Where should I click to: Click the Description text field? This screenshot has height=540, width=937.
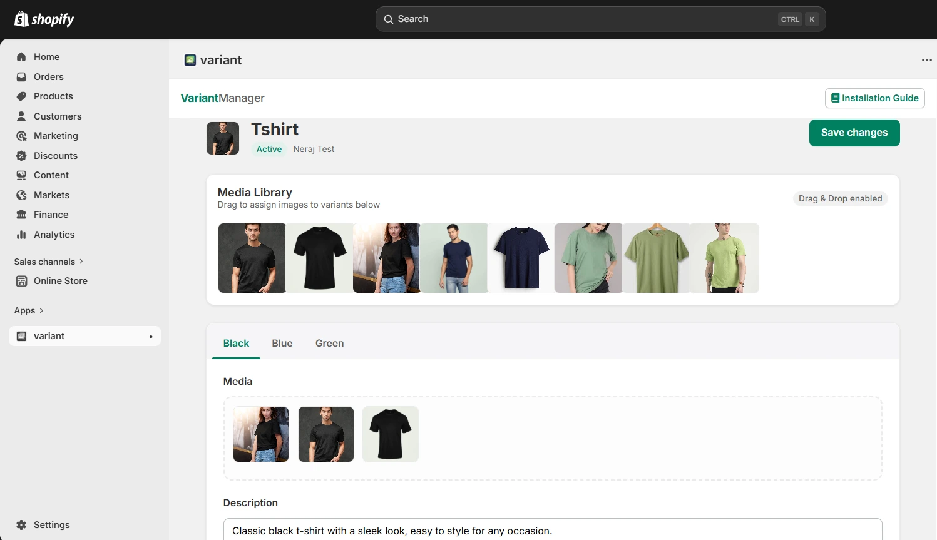click(552, 530)
